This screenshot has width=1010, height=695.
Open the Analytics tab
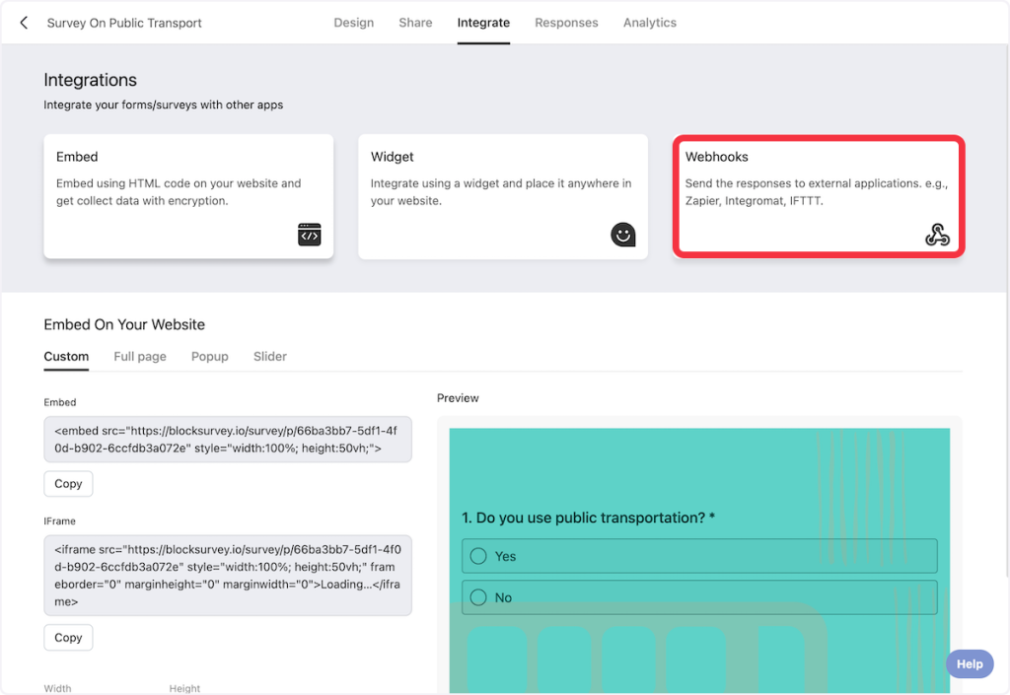(649, 23)
